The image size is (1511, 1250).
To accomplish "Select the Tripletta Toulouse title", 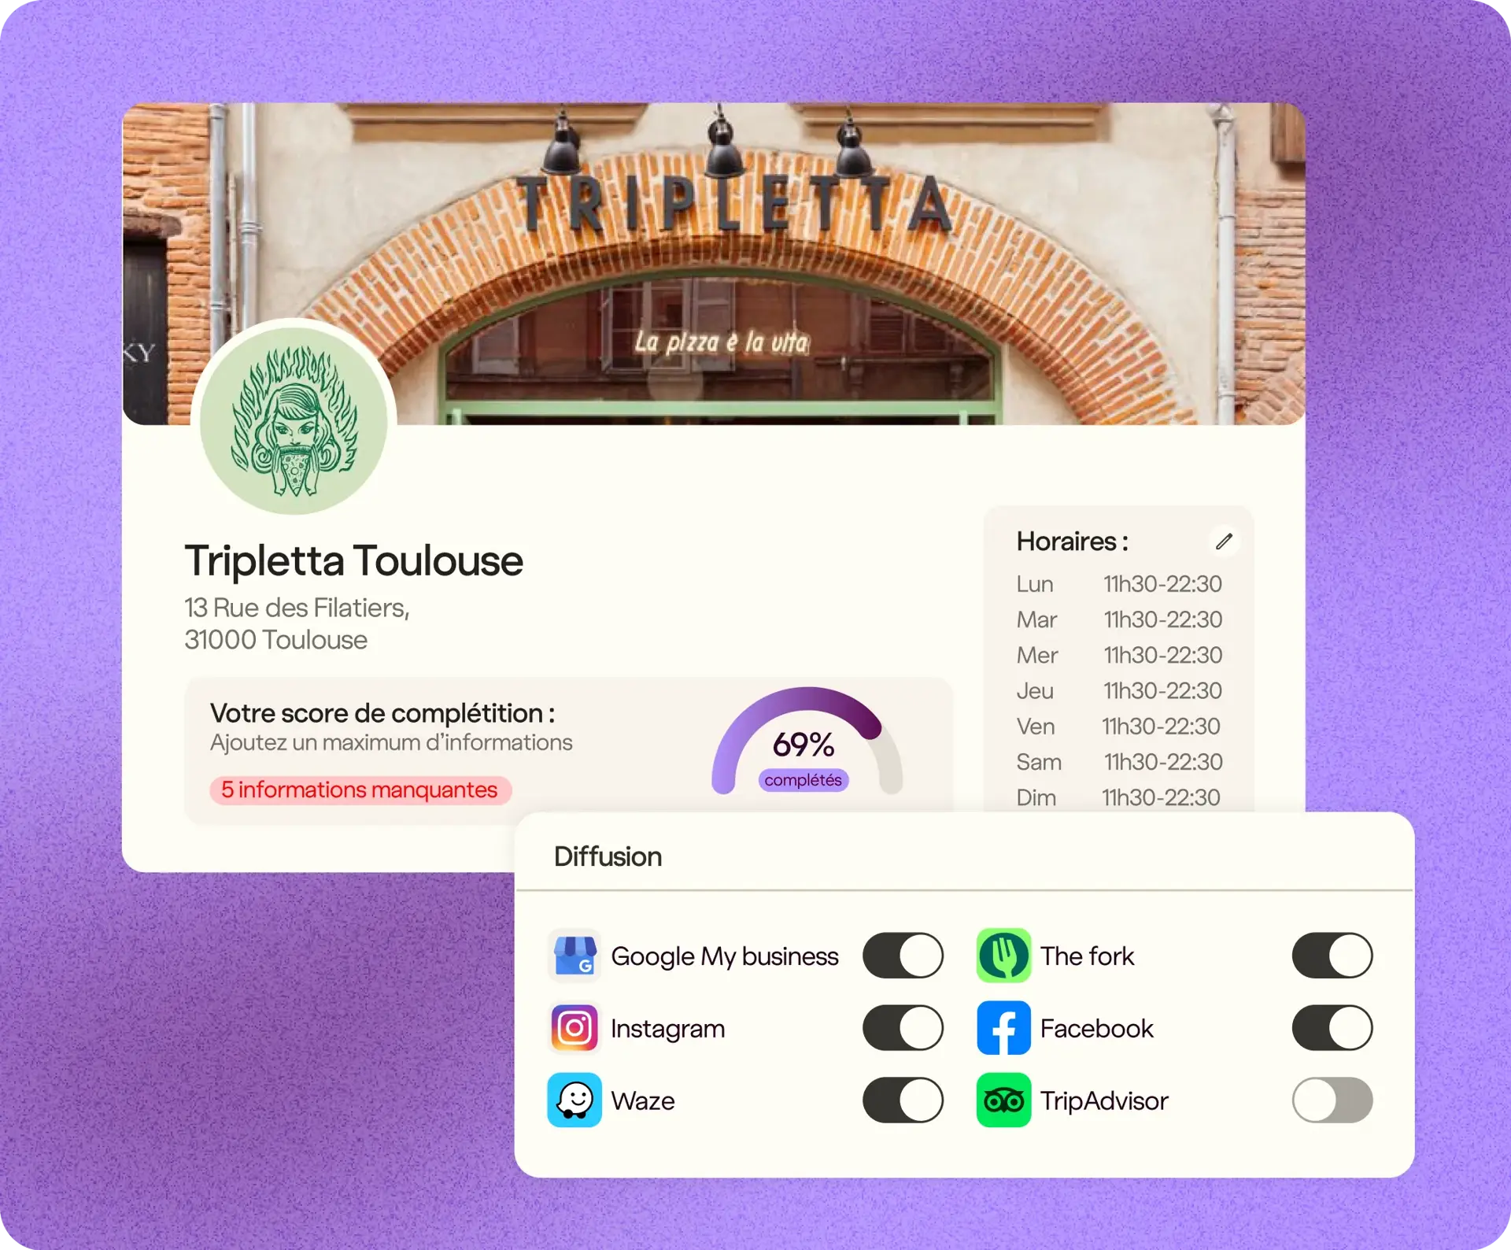I will coord(354,560).
